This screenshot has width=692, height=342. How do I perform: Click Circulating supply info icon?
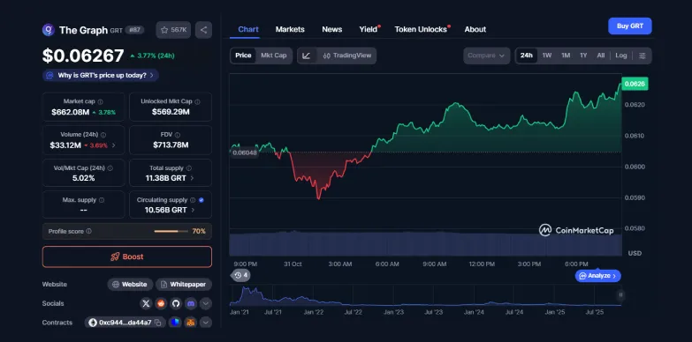(193, 200)
